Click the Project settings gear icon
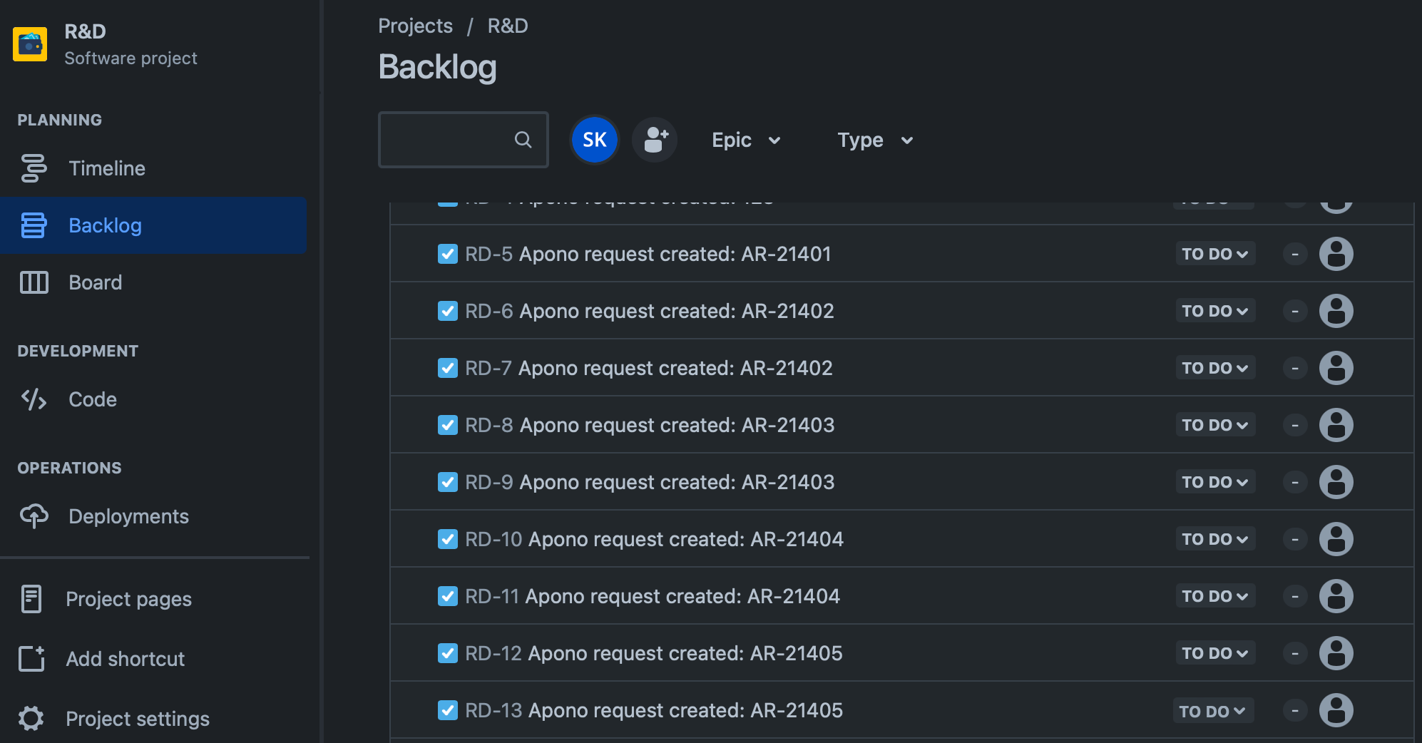 point(31,718)
